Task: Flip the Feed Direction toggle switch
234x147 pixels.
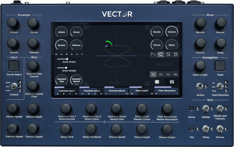Action: [x=220, y=86]
